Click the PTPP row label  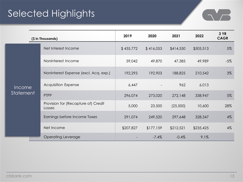pos(48,96)
